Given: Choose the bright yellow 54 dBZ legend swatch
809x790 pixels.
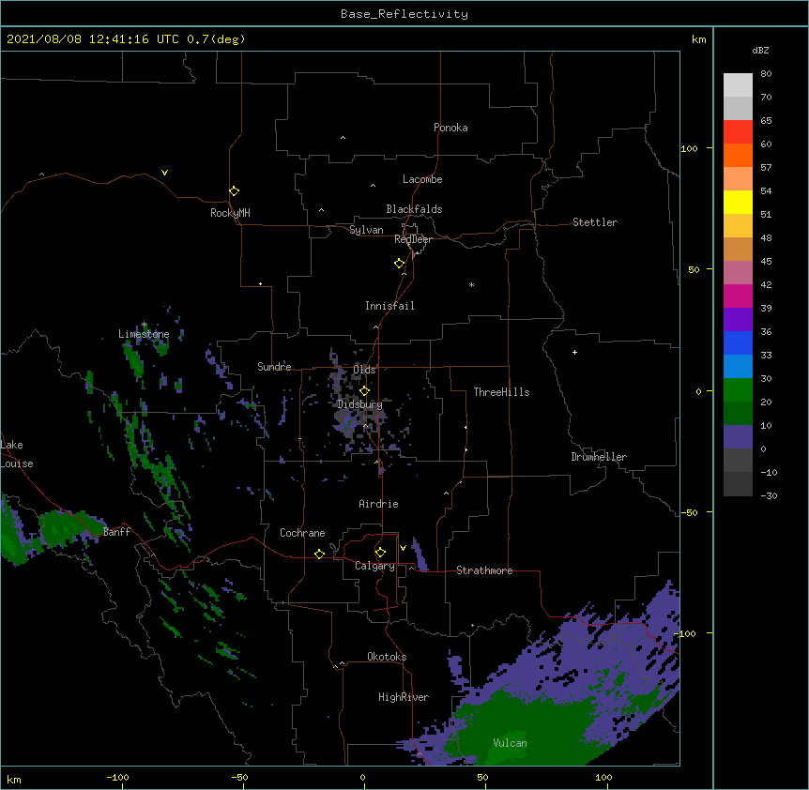Looking at the screenshot, I should pyautogui.click(x=738, y=202).
